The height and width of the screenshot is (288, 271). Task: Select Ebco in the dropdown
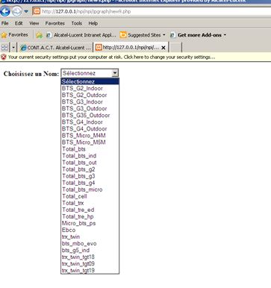(x=90, y=230)
